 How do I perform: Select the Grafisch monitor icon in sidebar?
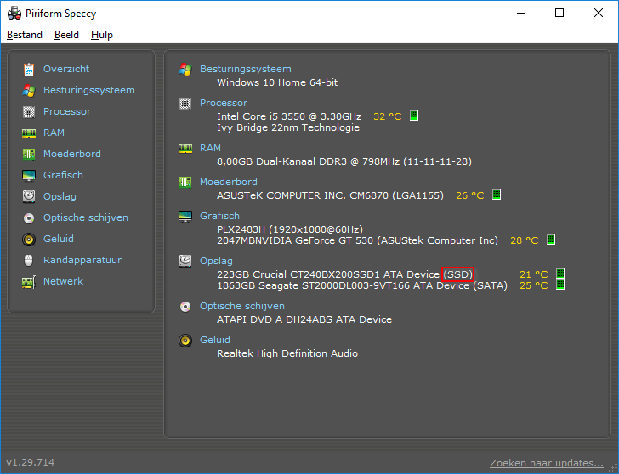[x=29, y=175]
